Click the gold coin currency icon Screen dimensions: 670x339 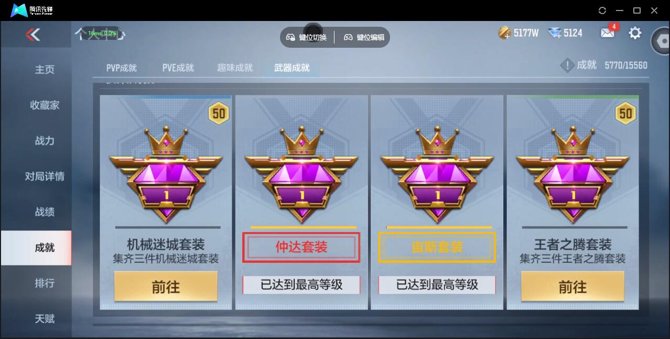[504, 33]
